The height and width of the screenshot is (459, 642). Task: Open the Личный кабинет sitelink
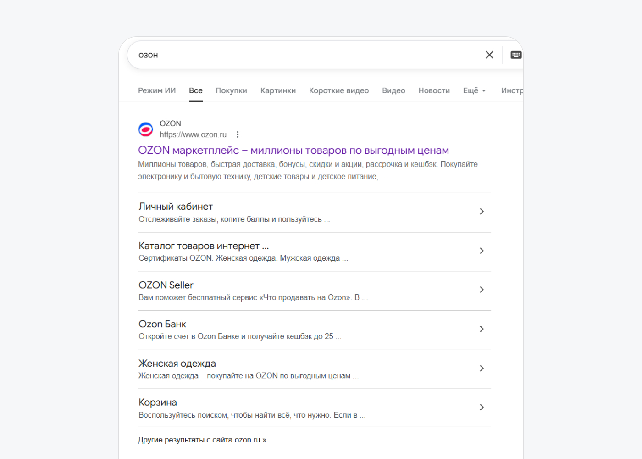coord(176,207)
